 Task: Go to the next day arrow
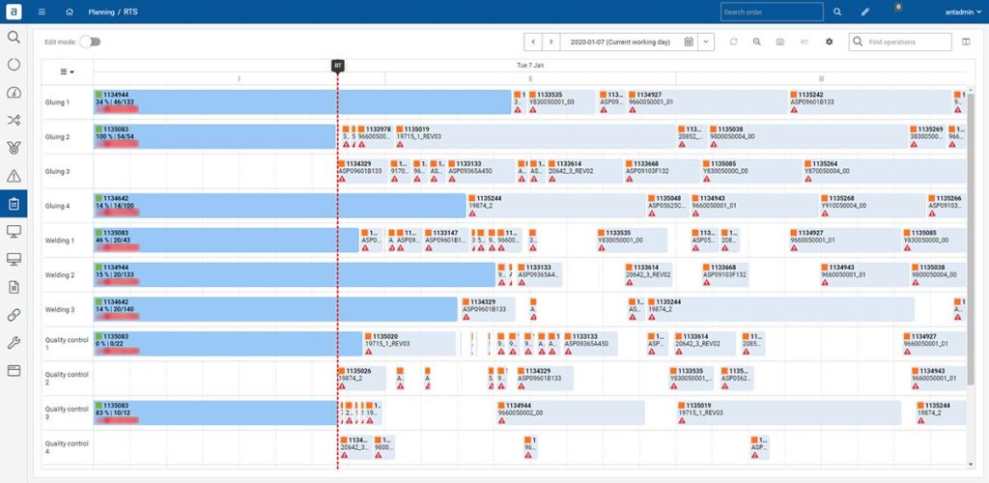551,42
